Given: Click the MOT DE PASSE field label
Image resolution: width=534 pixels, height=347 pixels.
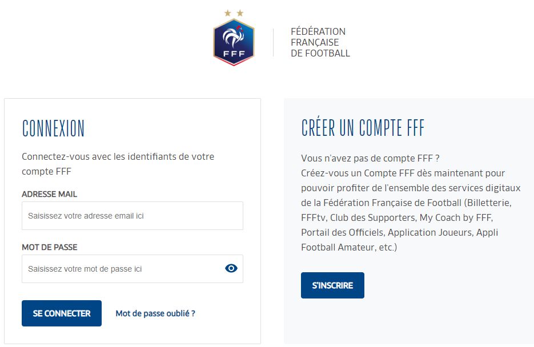Looking at the screenshot, I should tap(49, 247).
